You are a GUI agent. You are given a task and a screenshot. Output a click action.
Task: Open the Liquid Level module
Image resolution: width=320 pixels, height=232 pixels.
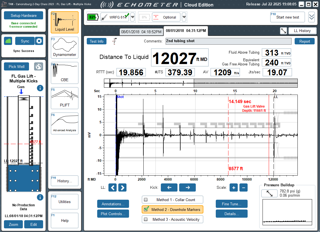coord(65,22)
